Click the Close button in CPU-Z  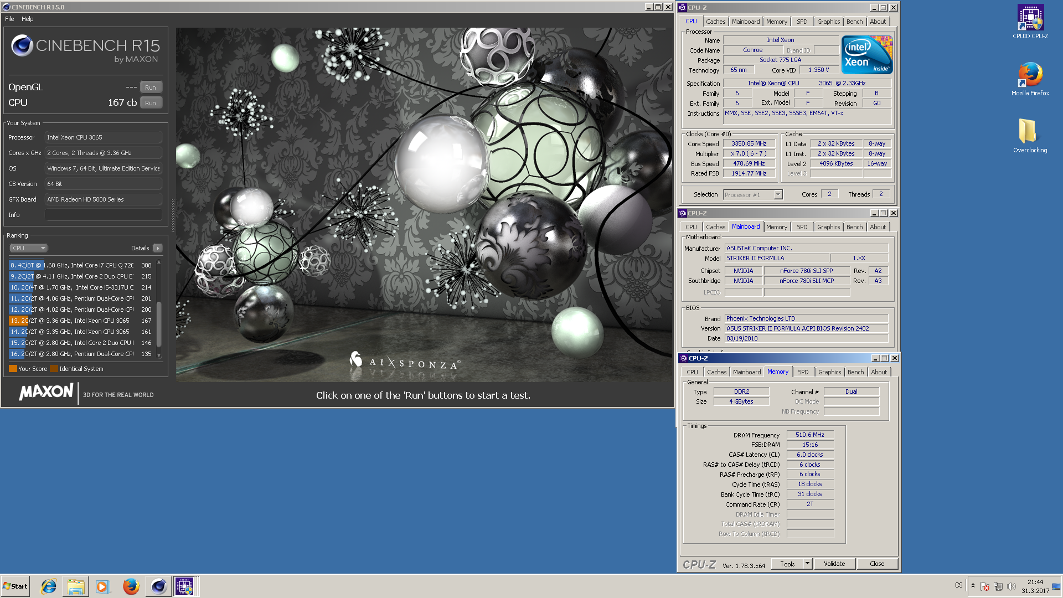pyautogui.click(x=877, y=564)
